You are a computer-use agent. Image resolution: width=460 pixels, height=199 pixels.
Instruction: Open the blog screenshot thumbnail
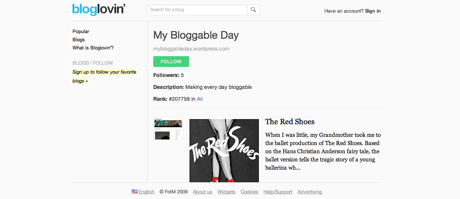click(168, 129)
